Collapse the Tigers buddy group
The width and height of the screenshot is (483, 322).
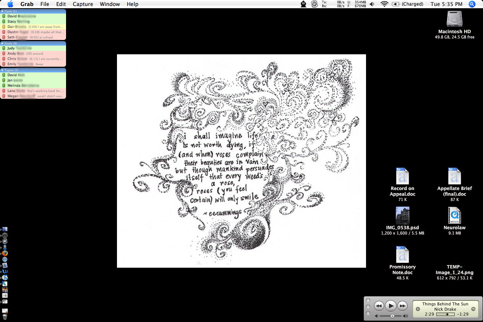pyautogui.click(x=2, y=70)
